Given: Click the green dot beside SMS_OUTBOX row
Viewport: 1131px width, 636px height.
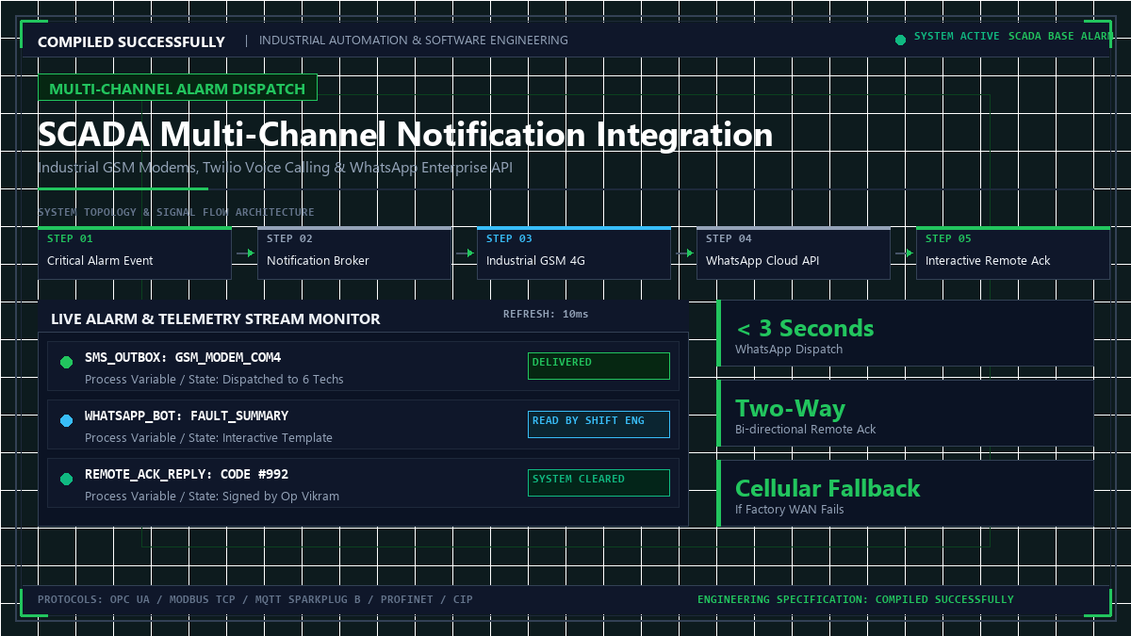Looking at the screenshot, I should 66,362.
